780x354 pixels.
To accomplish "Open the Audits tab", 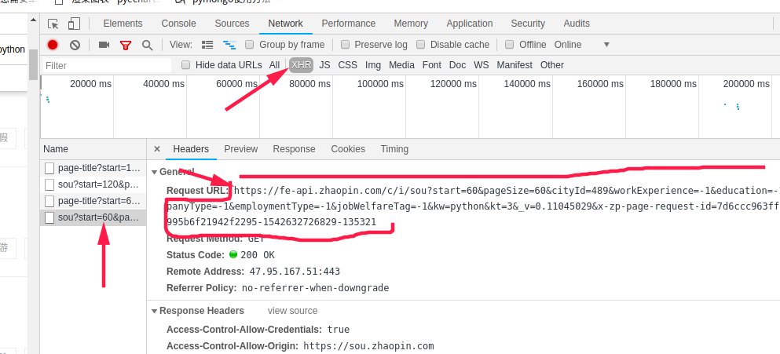I will [x=577, y=24].
